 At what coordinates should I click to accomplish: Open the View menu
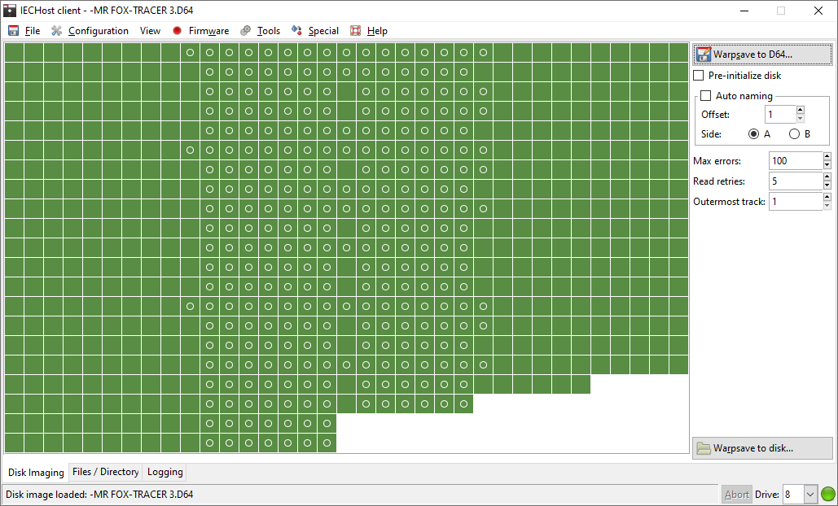coord(150,31)
